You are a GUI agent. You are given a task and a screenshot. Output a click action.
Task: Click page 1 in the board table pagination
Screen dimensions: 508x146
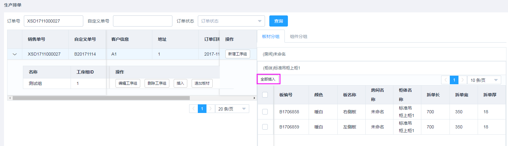[454, 80]
